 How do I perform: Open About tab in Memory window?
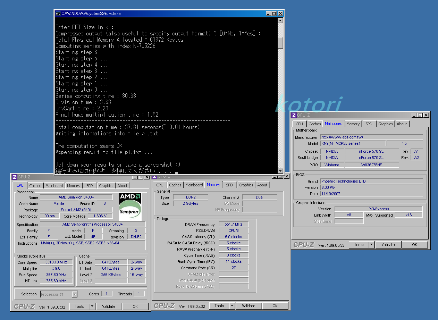pyautogui.click(x=262, y=185)
